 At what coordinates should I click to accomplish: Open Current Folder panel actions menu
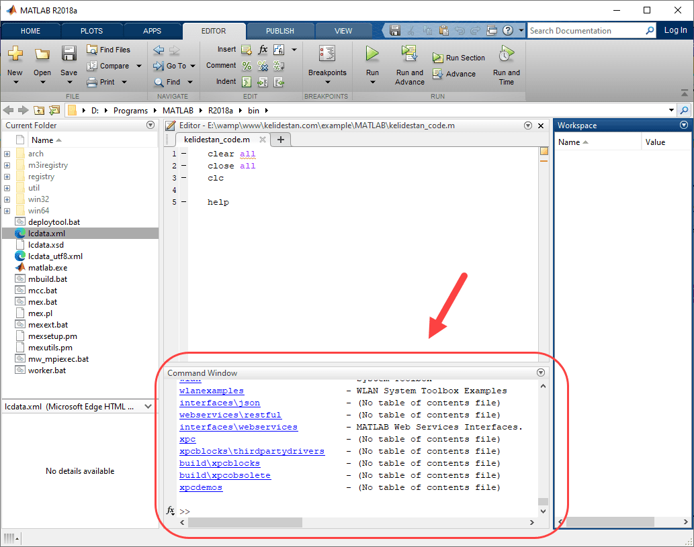click(150, 125)
